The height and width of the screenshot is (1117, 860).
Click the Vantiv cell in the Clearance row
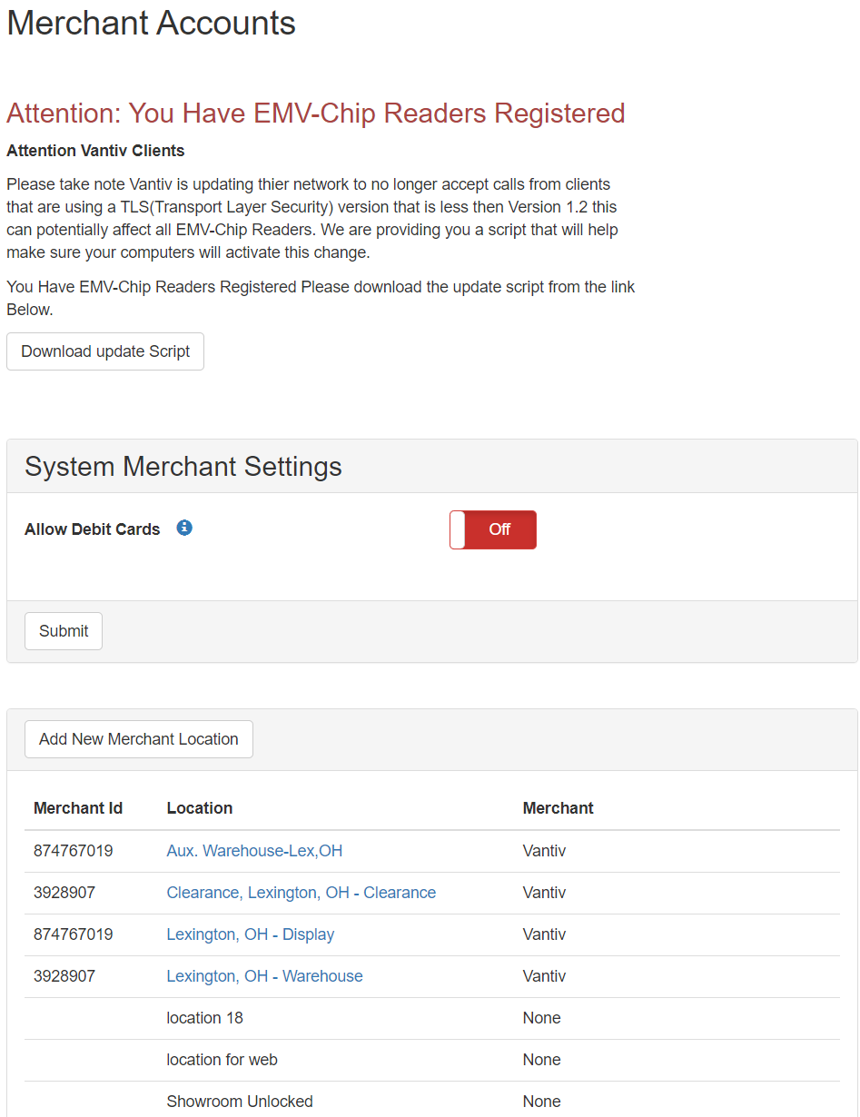point(545,893)
